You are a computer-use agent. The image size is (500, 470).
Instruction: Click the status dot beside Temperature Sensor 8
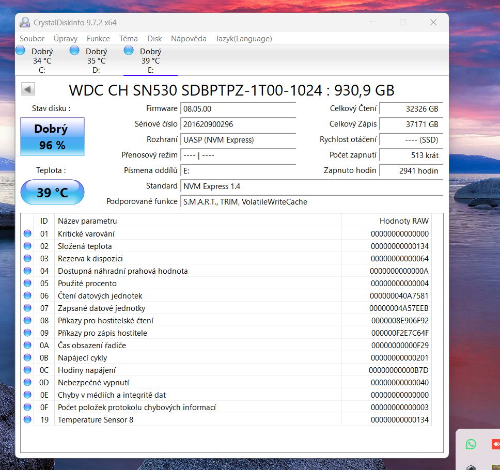tap(27, 419)
